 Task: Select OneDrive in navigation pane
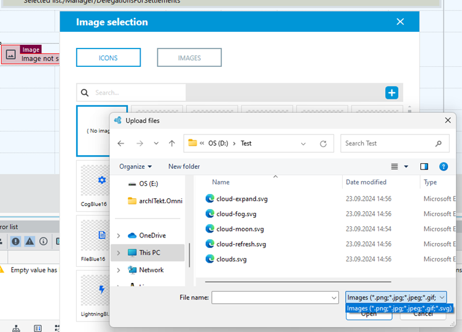[x=152, y=236]
